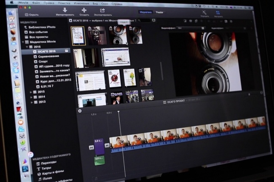Select the yellow flowers thumbnail
Screen dimensions: 274x182
[x=129, y=77]
